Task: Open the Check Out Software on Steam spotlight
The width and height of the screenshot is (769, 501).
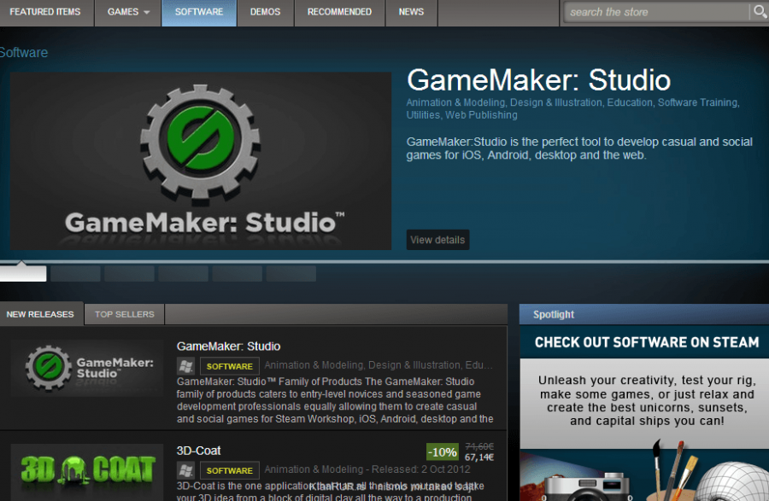Action: tap(646, 342)
